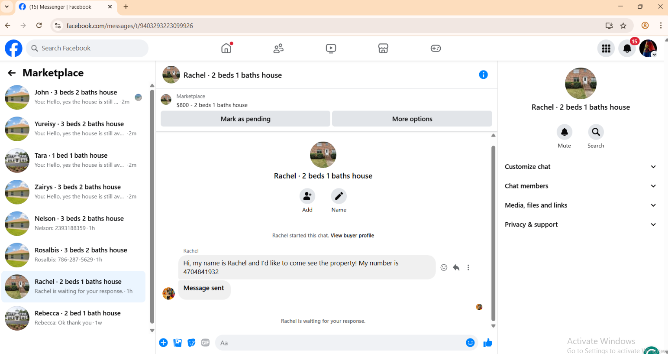This screenshot has height=354, width=668.
Task: Go back using the browser back arrow
Action: 8,26
